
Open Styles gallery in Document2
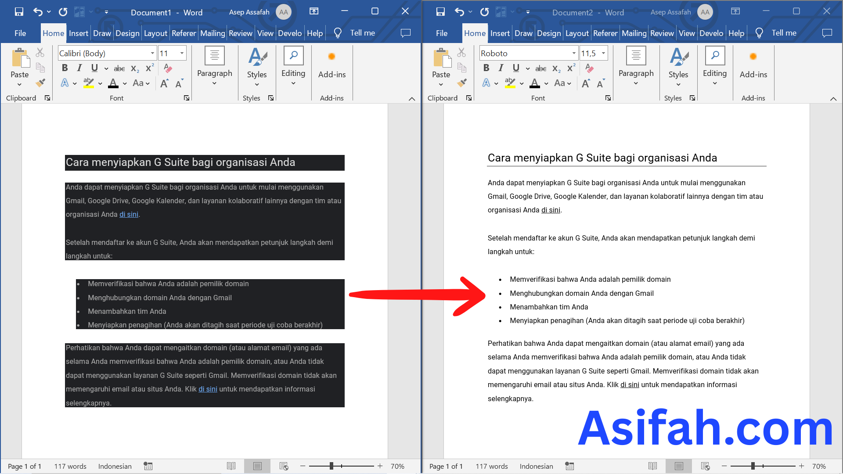pos(678,67)
